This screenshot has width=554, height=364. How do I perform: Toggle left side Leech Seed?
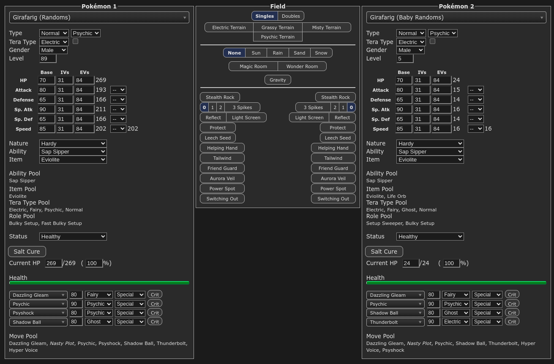(x=218, y=138)
